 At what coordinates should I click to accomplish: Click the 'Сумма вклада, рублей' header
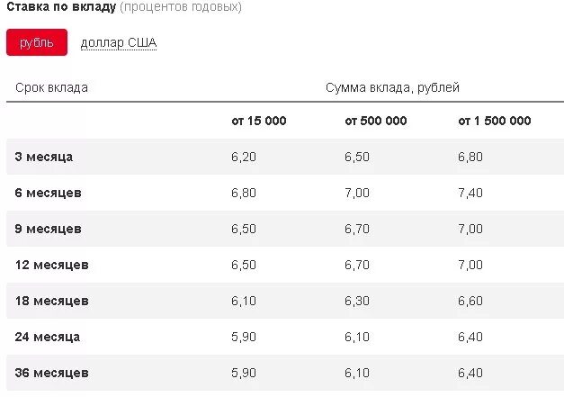[392, 87]
